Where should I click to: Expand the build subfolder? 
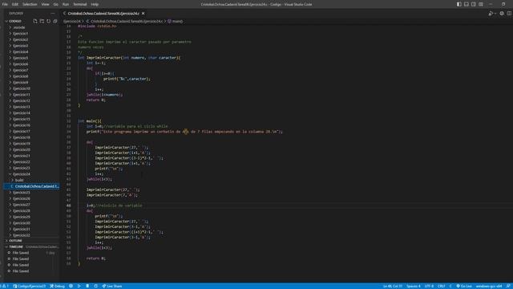coord(19,180)
